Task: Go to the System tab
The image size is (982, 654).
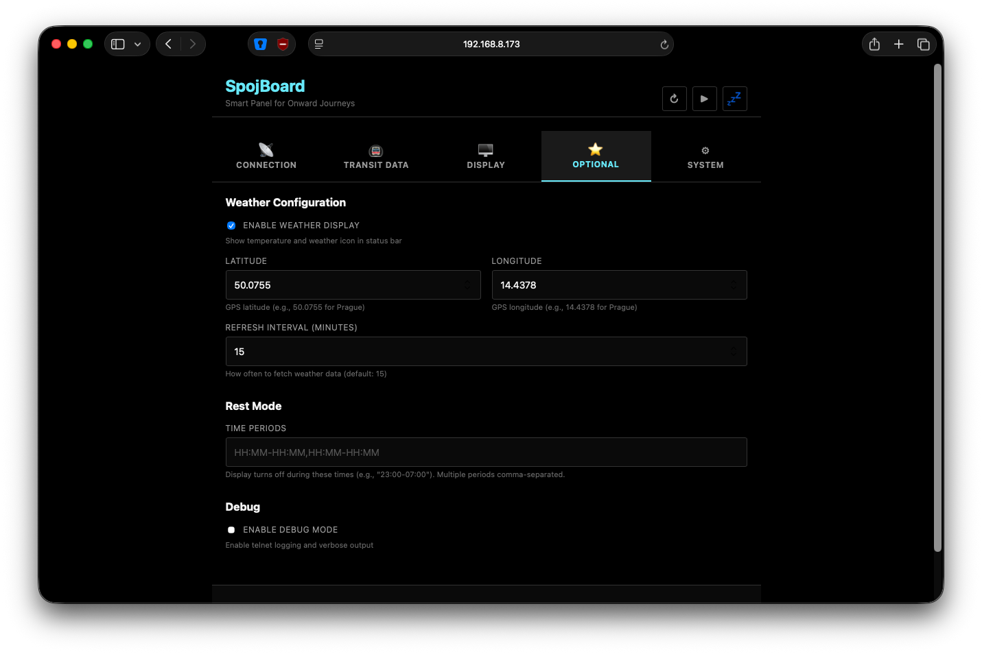Action: point(705,156)
